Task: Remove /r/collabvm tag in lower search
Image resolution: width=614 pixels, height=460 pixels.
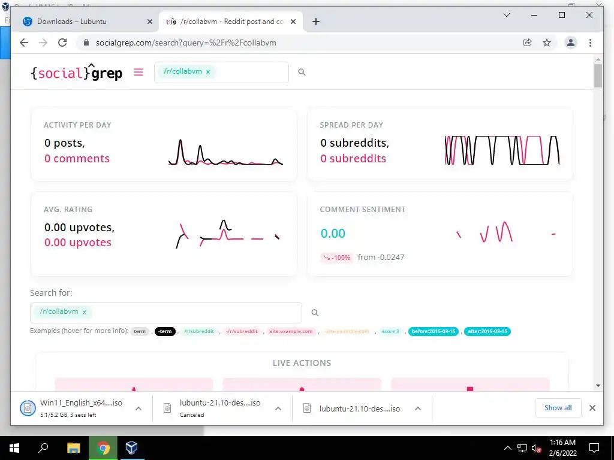Action: click(x=84, y=312)
